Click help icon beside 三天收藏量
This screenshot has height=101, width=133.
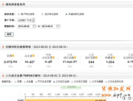point(114,57)
